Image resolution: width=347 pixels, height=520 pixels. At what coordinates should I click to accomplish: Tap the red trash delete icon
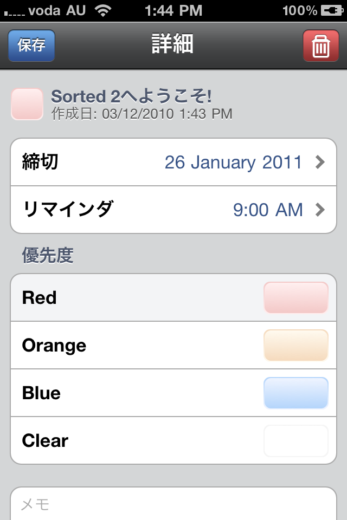pyautogui.click(x=321, y=45)
